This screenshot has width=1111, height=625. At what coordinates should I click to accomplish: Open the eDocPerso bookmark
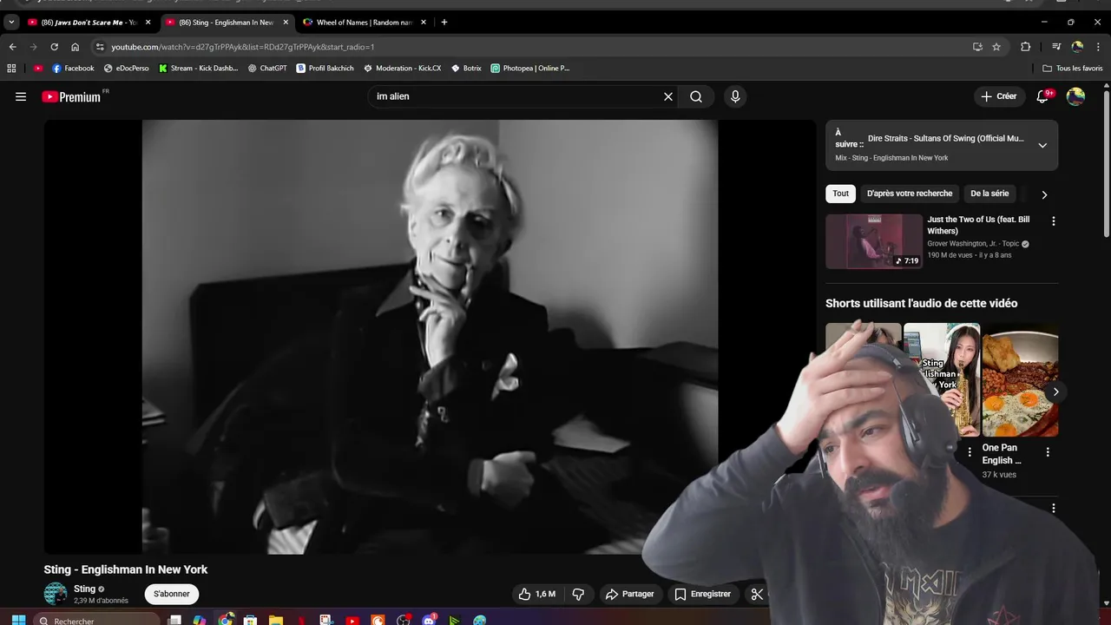[x=127, y=68]
